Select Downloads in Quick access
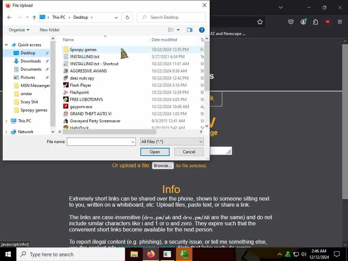The width and height of the screenshot is (348, 261). click(31, 61)
